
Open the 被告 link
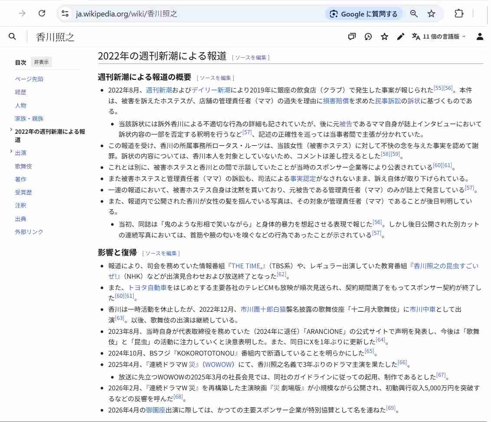click(x=346, y=124)
